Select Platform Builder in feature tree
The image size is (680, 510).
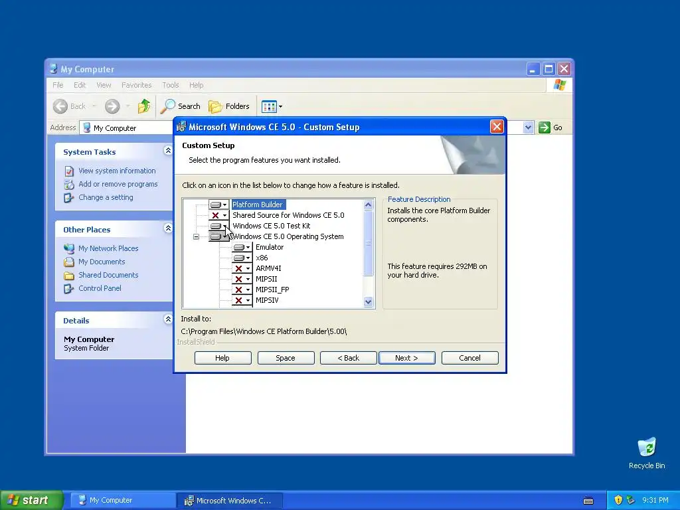(x=258, y=205)
